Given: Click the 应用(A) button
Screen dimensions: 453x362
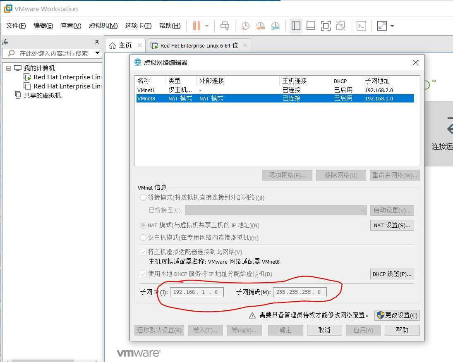Looking at the screenshot, I should click(363, 330).
